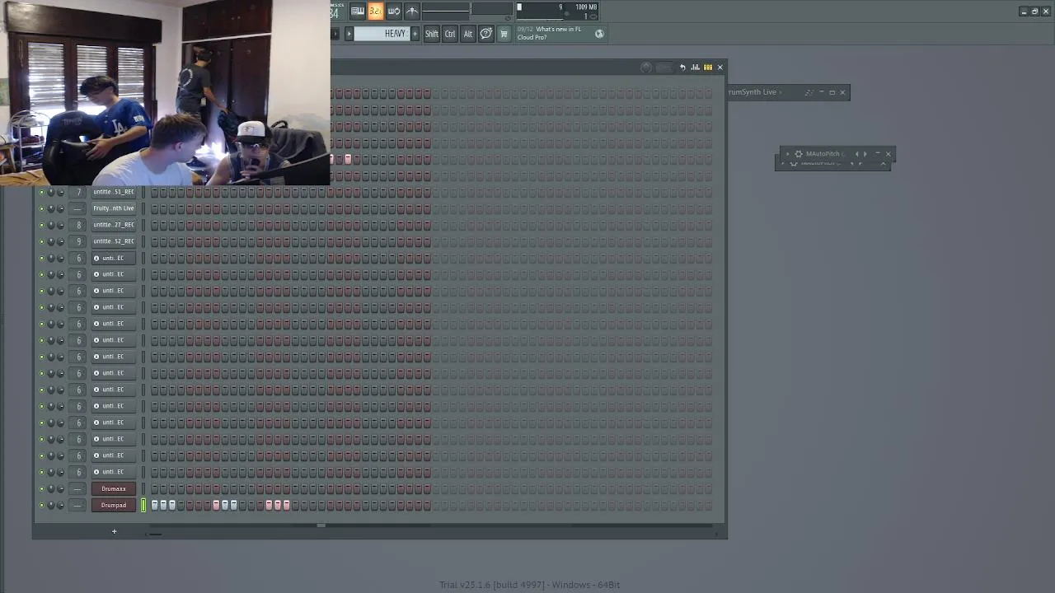The width and height of the screenshot is (1055, 593).
Task: Open the Drumpad channel button
Action: click(114, 505)
